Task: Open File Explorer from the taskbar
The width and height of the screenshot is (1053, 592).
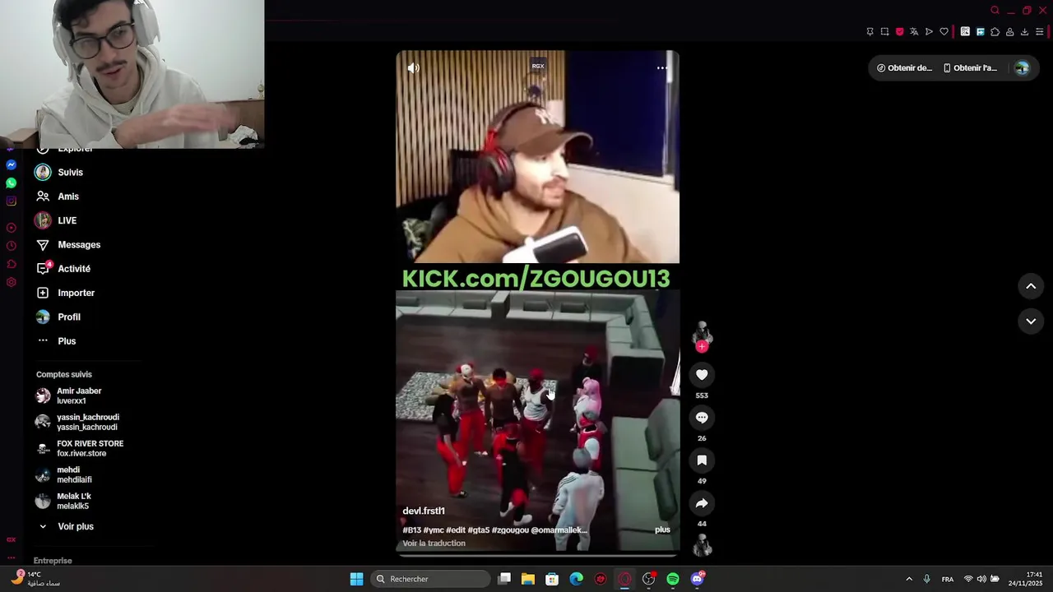Action: [528, 579]
